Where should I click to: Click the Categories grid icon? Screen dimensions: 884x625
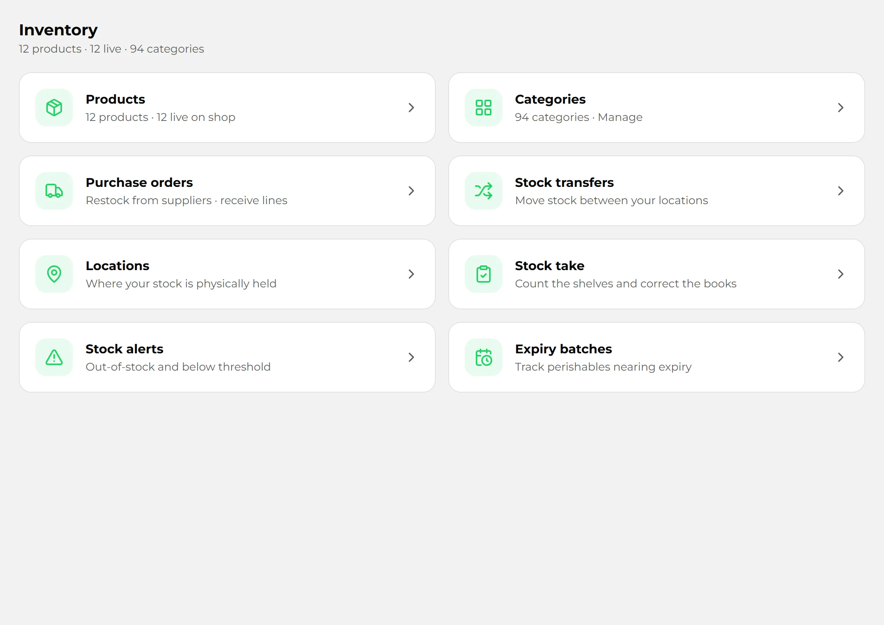(484, 108)
